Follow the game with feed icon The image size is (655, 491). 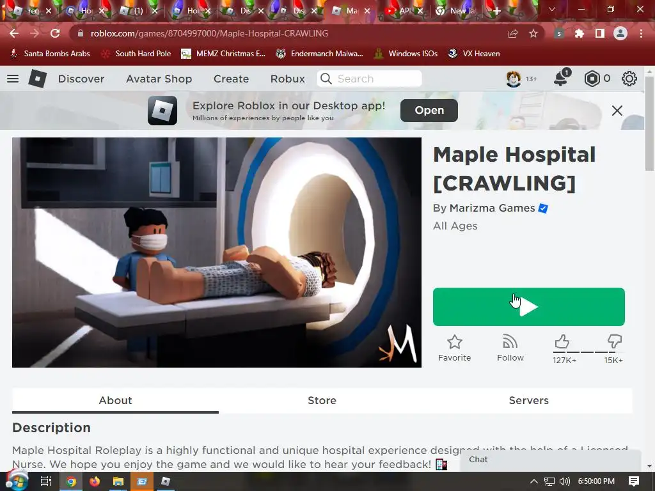(510, 342)
